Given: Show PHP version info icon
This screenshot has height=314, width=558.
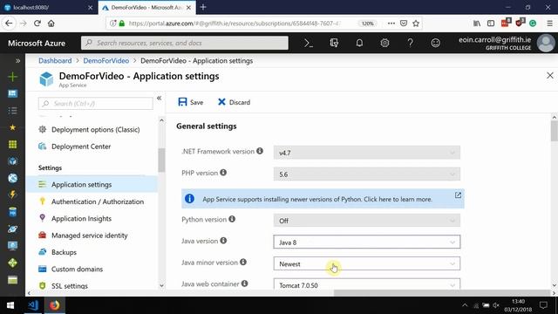Looking at the screenshot, I should pyautogui.click(x=223, y=173).
